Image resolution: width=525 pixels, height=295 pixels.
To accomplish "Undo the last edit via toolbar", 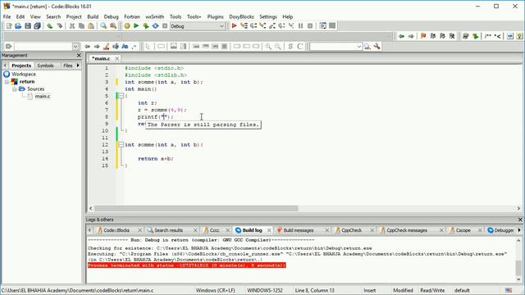I will pyautogui.click(x=50, y=26).
